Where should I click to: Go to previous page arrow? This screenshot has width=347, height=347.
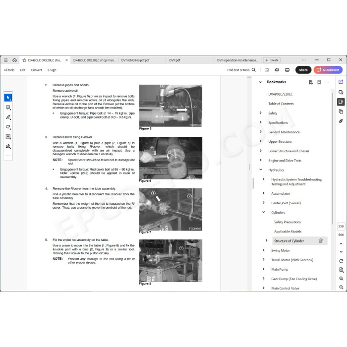[x=341, y=244]
